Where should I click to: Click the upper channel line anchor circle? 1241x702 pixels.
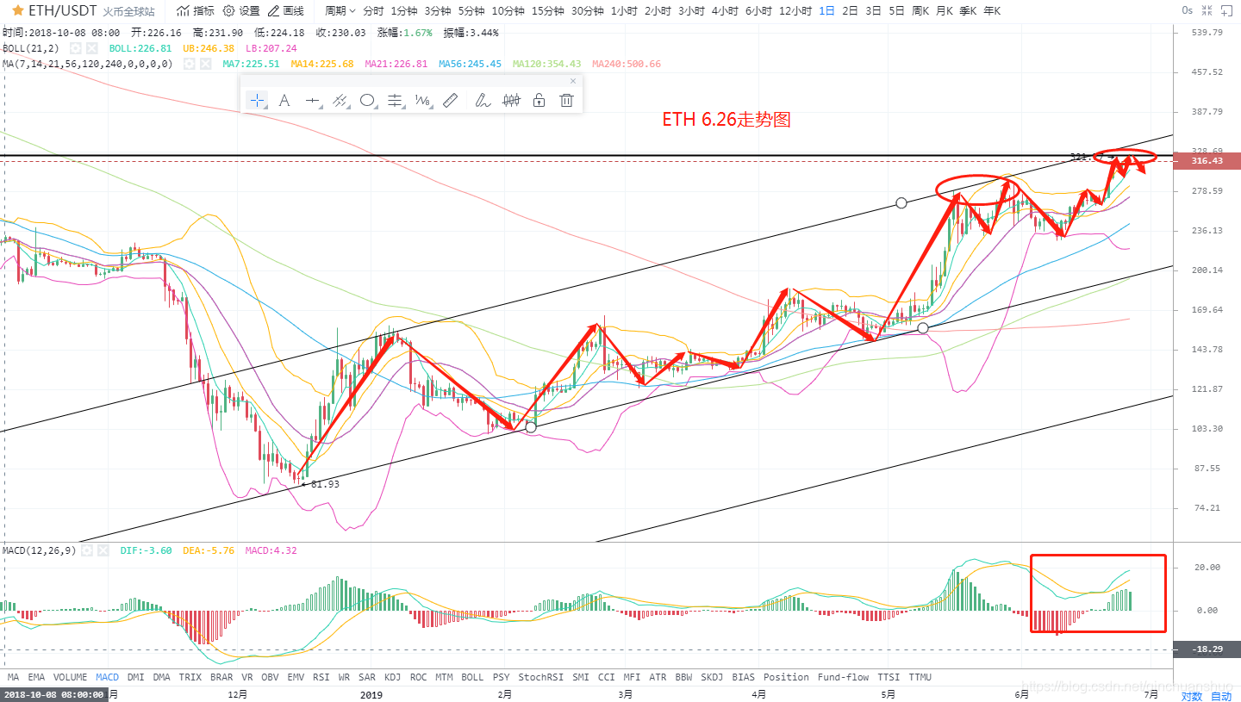pos(901,203)
